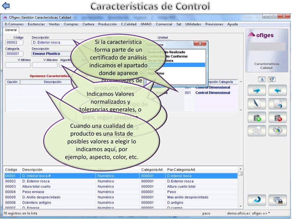Select row 00005 D. Anillo desprecintado

(121, 197)
